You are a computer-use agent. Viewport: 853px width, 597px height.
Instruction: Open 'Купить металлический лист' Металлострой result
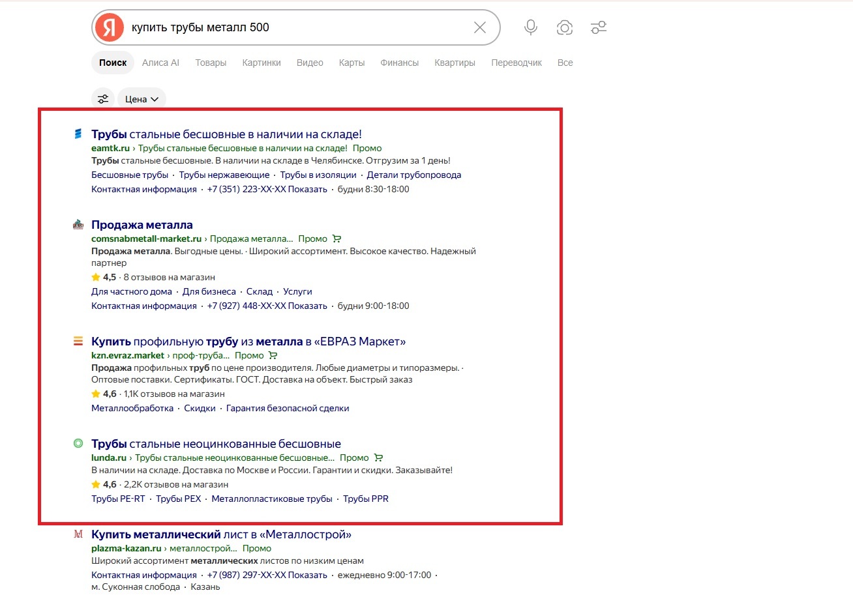tap(221, 534)
